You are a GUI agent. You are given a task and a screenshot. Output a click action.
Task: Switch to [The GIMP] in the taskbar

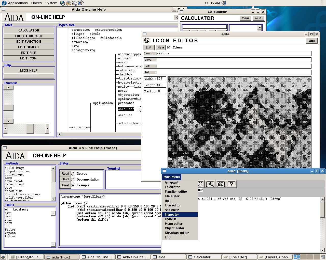click(239, 257)
